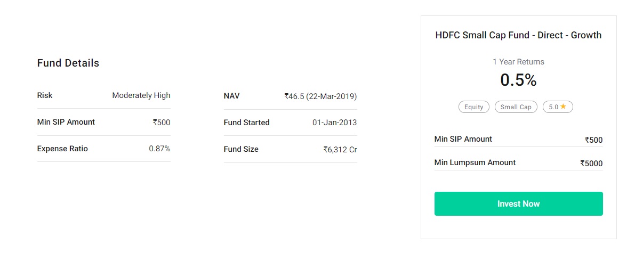Select the Small Cap tag

(516, 107)
